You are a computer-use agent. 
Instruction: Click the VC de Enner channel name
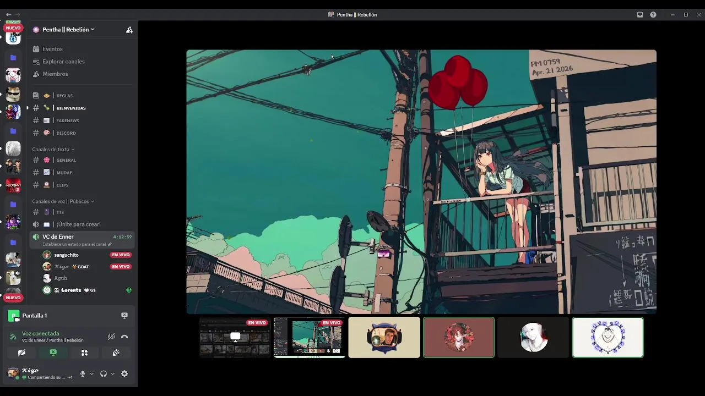58,237
